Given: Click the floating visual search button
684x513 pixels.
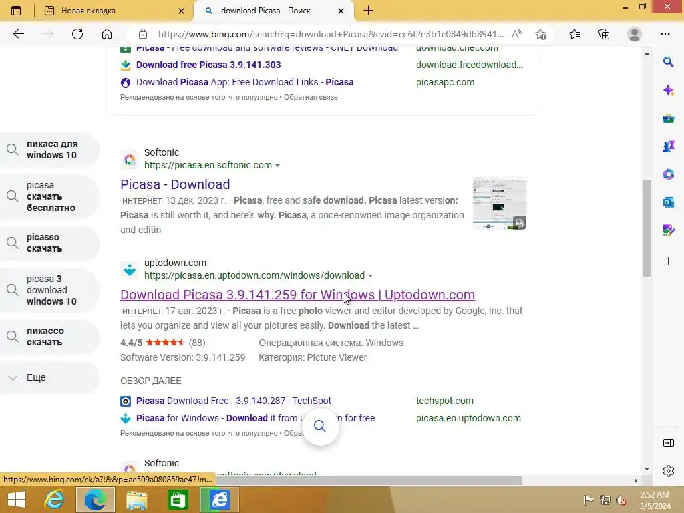Looking at the screenshot, I should coord(320,426).
